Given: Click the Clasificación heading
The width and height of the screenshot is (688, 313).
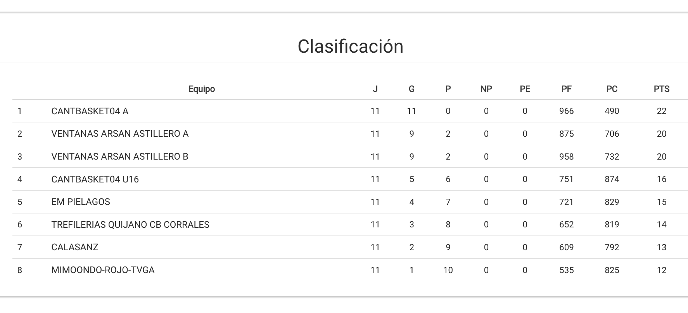Looking at the screenshot, I should pyautogui.click(x=350, y=46).
